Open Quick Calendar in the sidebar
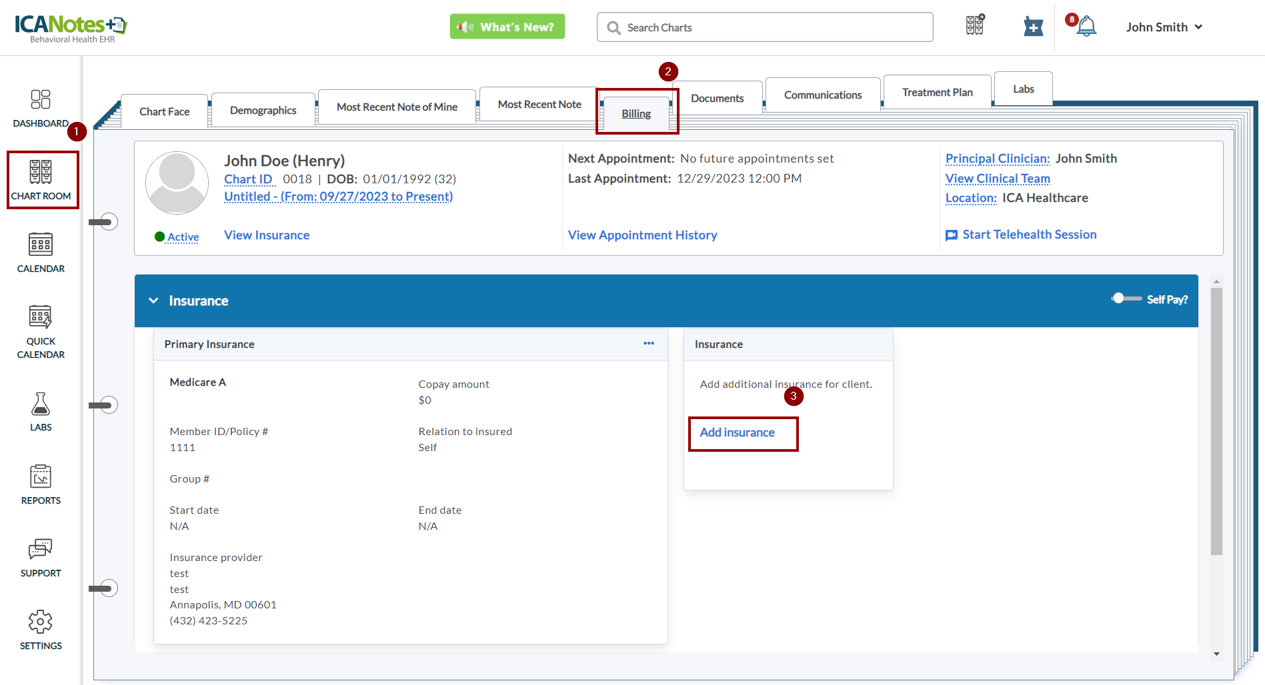The height and width of the screenshot is (685, 1265). coord(41,331)
